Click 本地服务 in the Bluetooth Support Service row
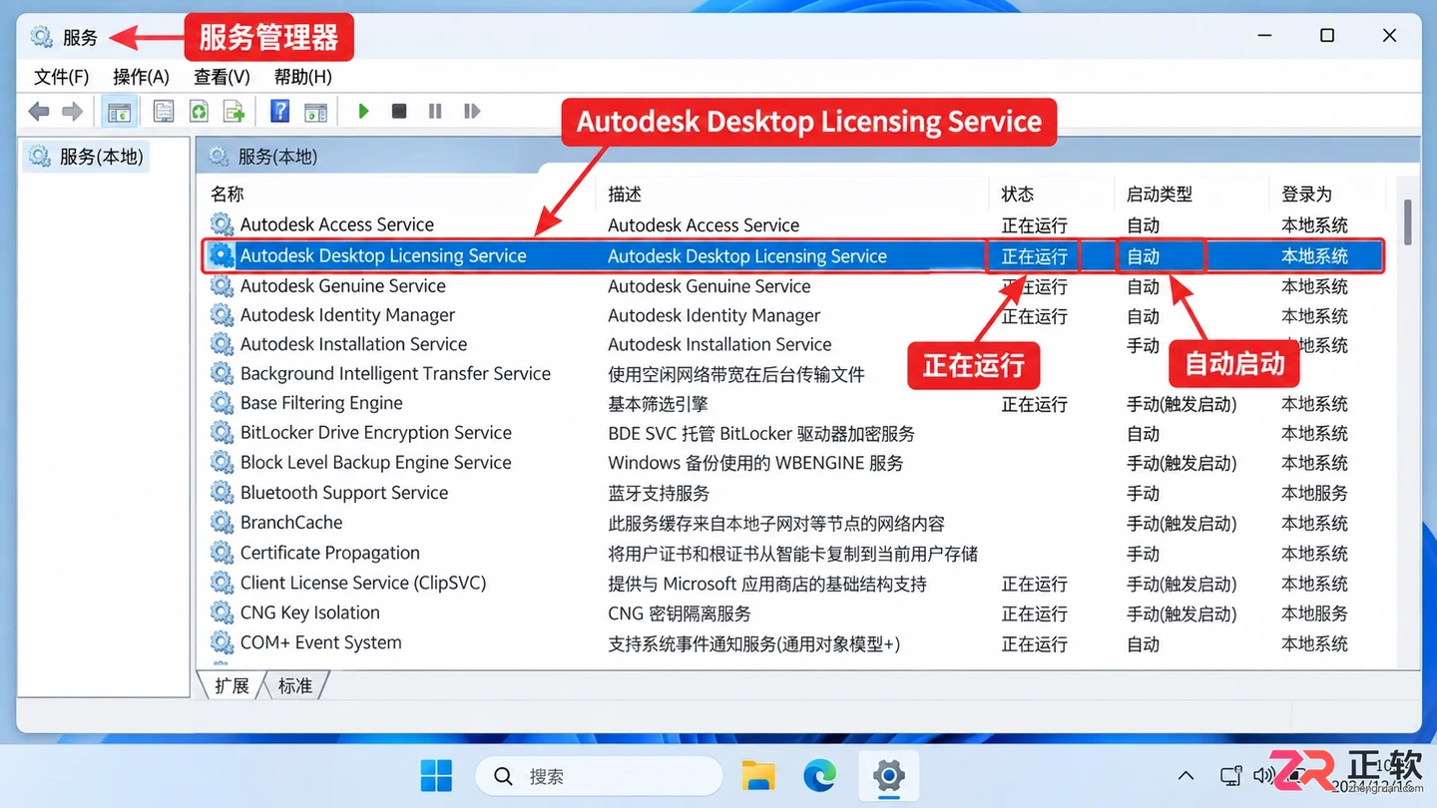This screenshot has width=1437, height=808. pos(1314,494)
